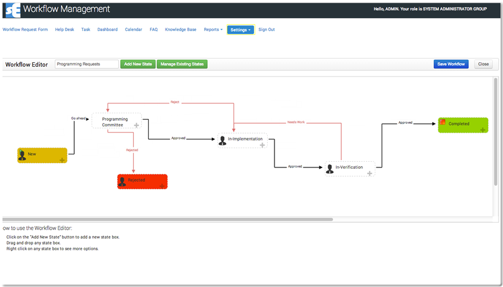
Task: Click the 'Drag and drop any state box' hint
Action: point(34,243)
